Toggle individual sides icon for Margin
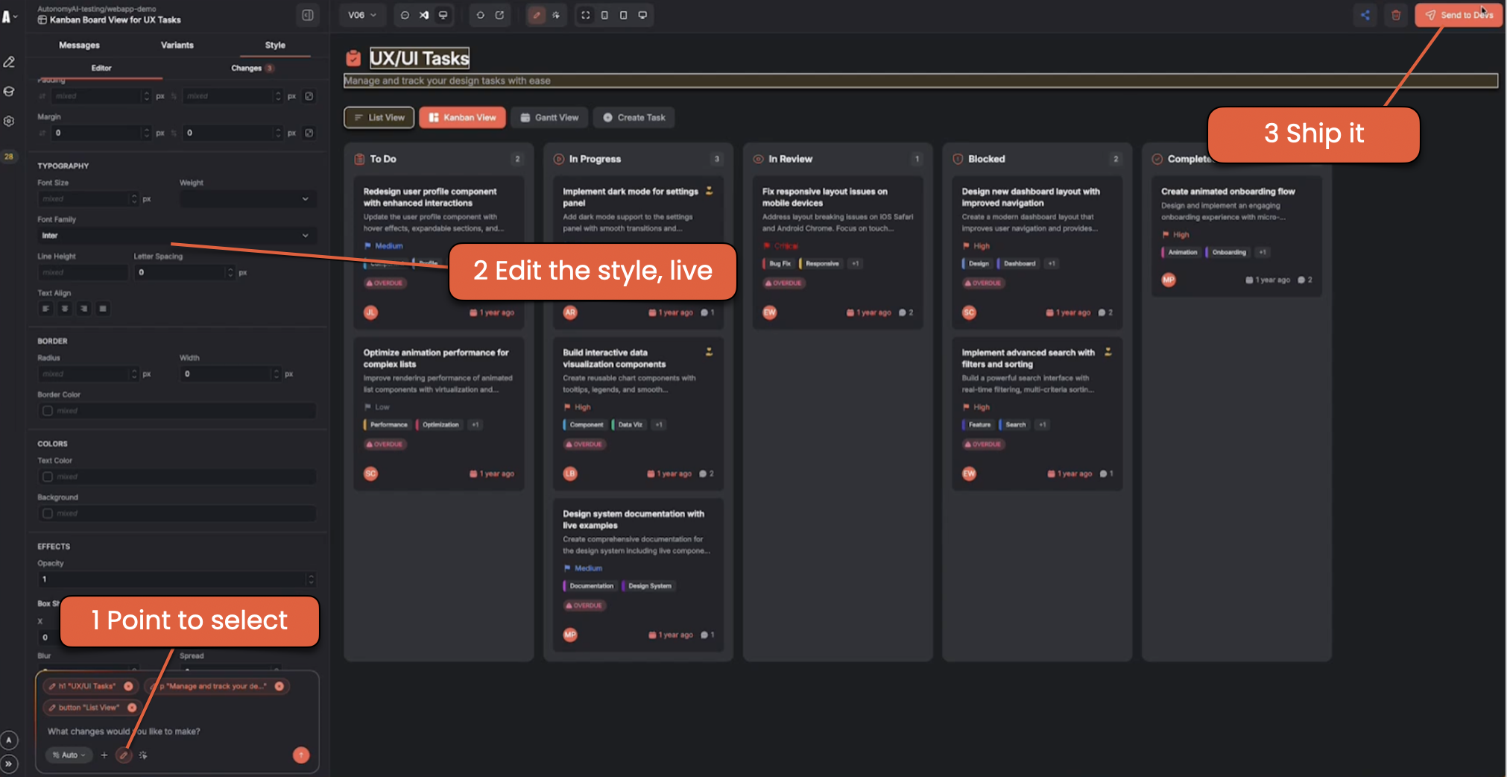Image resolution: width=1507 pixels, height=777 pixels. pos(309,133)
